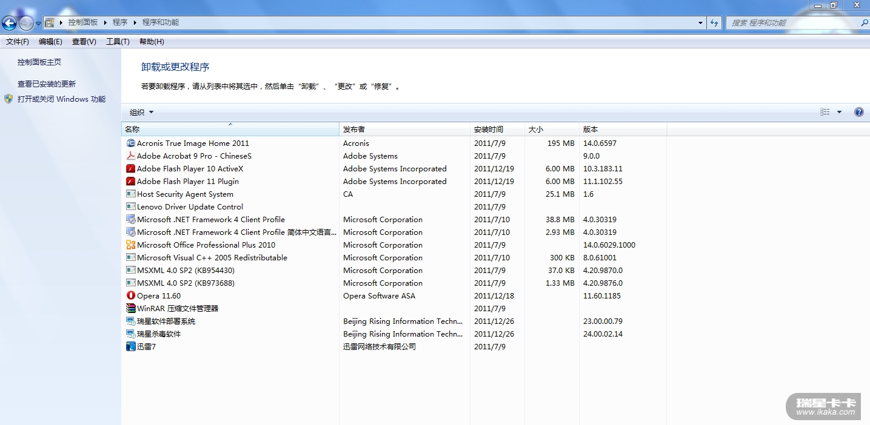This screenshot has width=870, height=425.
Task: Open the 编辑(E) menu
Action: [x=50, y=42]
